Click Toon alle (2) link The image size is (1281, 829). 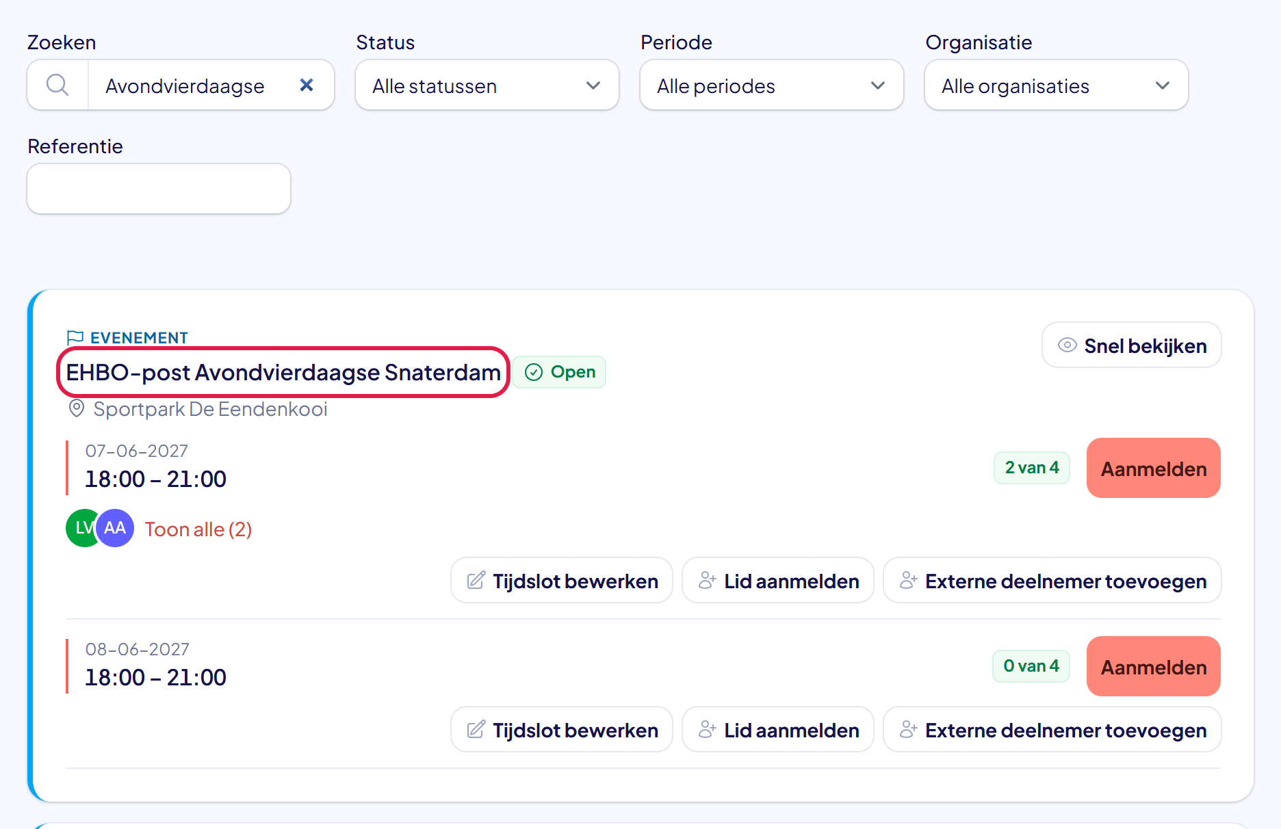[198, 529]
